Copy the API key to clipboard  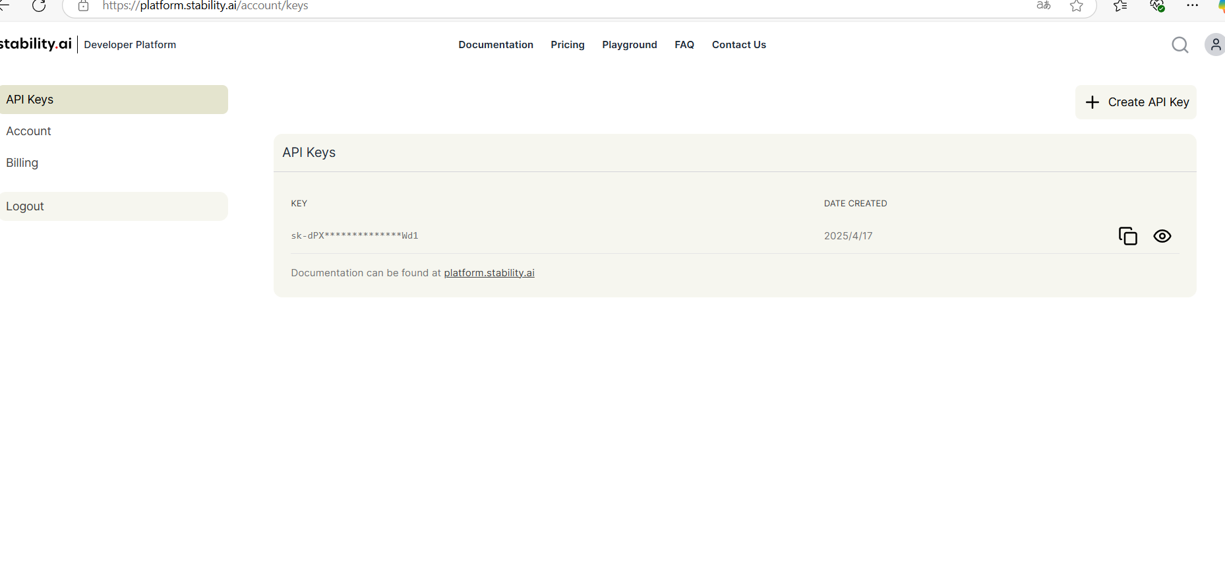tap(1128, 236)
